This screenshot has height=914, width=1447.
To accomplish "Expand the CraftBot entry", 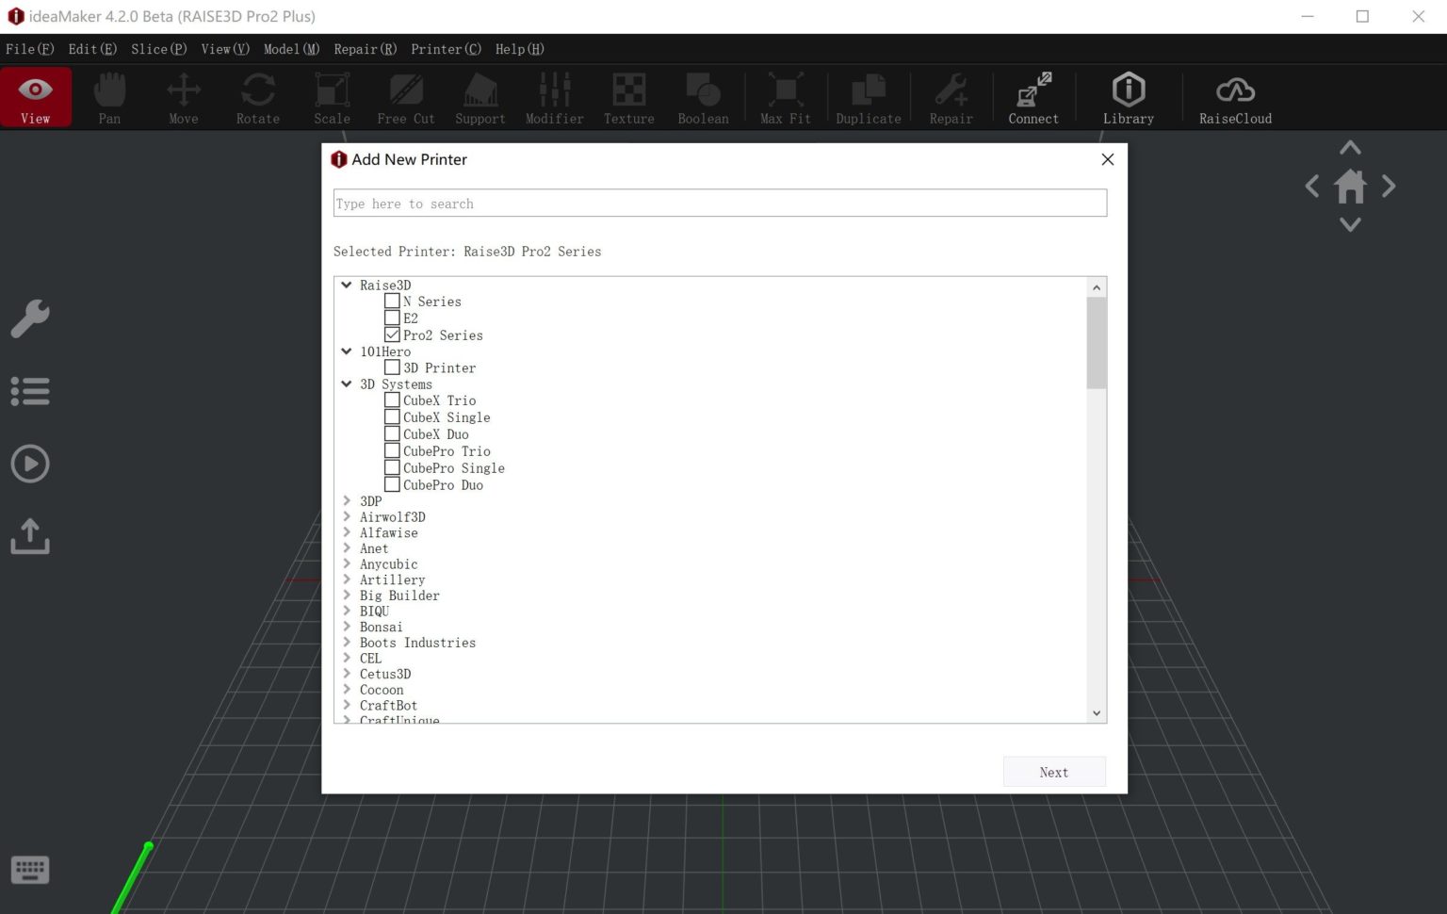I will [x=347, y=705].
